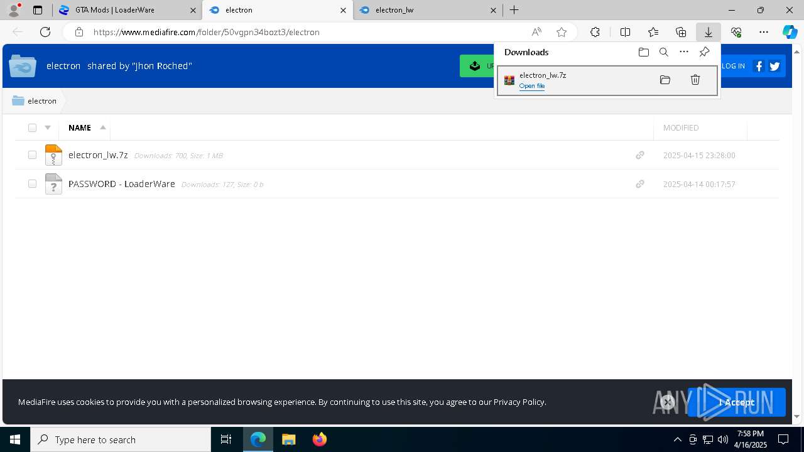804x452 pixels.
Task: Check the electron_lw.7z file checkbox
Action: point(32,155)
